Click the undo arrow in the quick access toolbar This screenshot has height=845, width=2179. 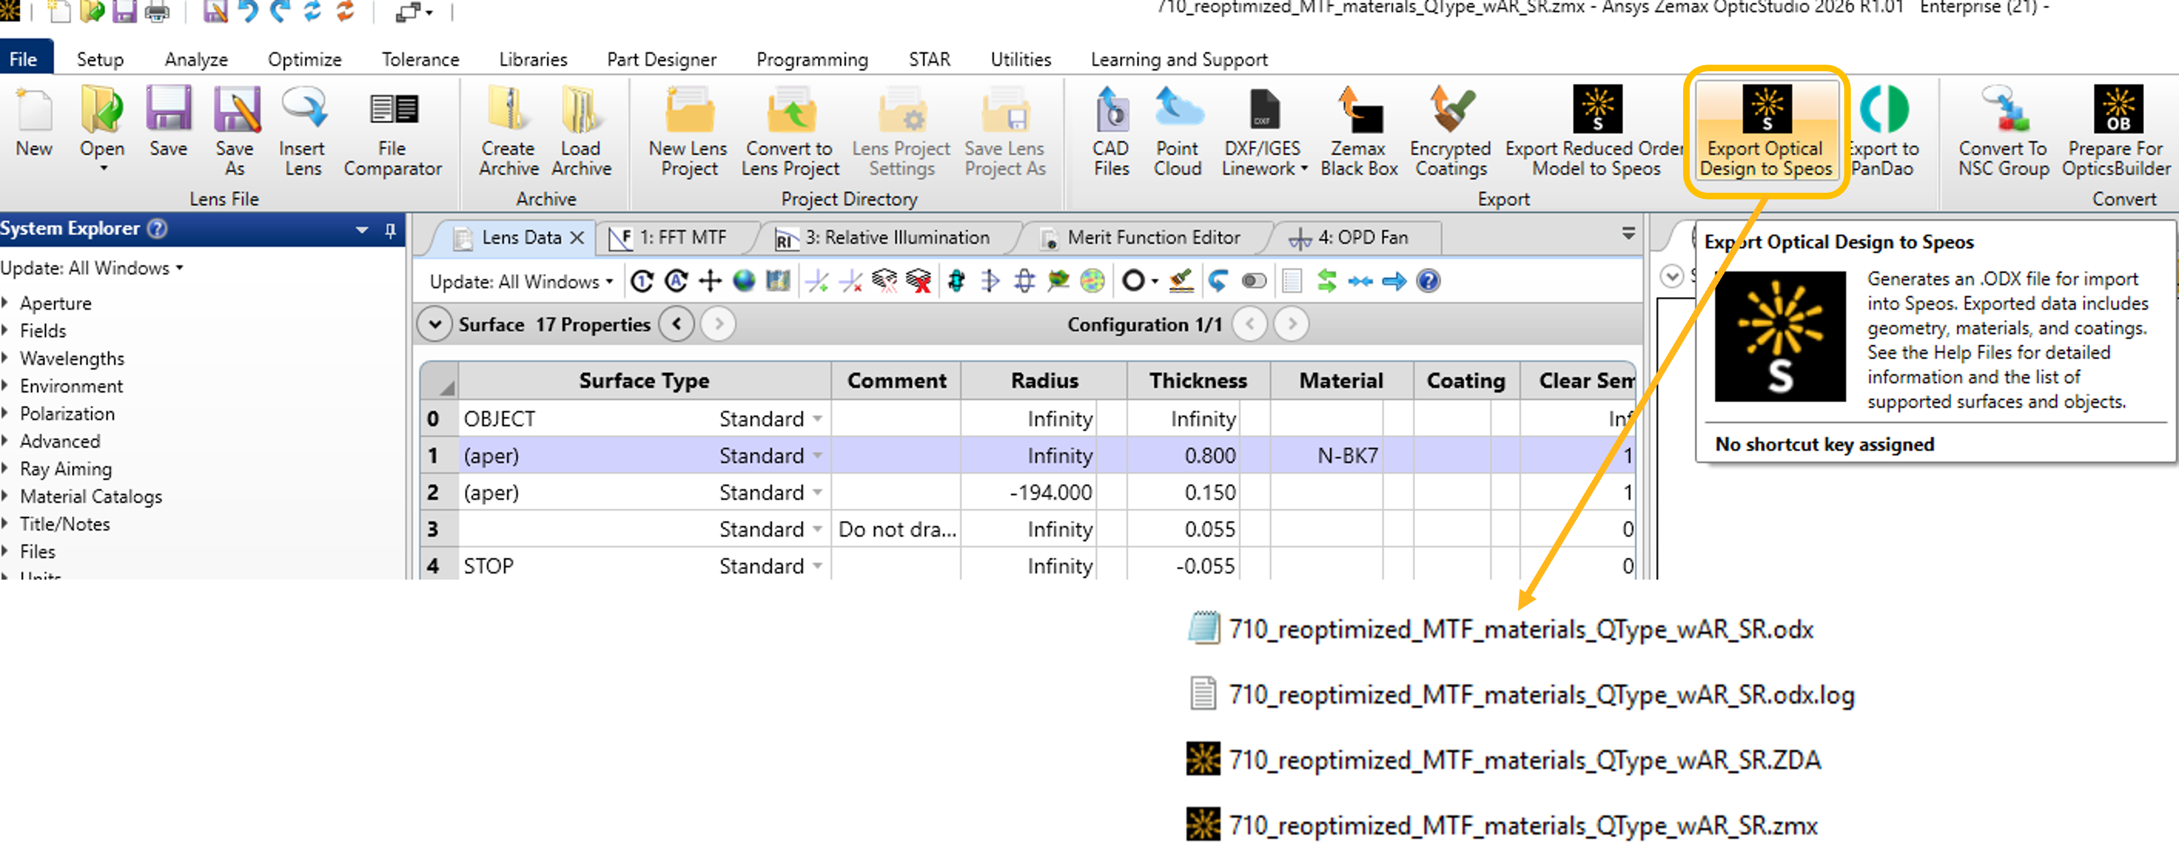[x=247, y=11]
